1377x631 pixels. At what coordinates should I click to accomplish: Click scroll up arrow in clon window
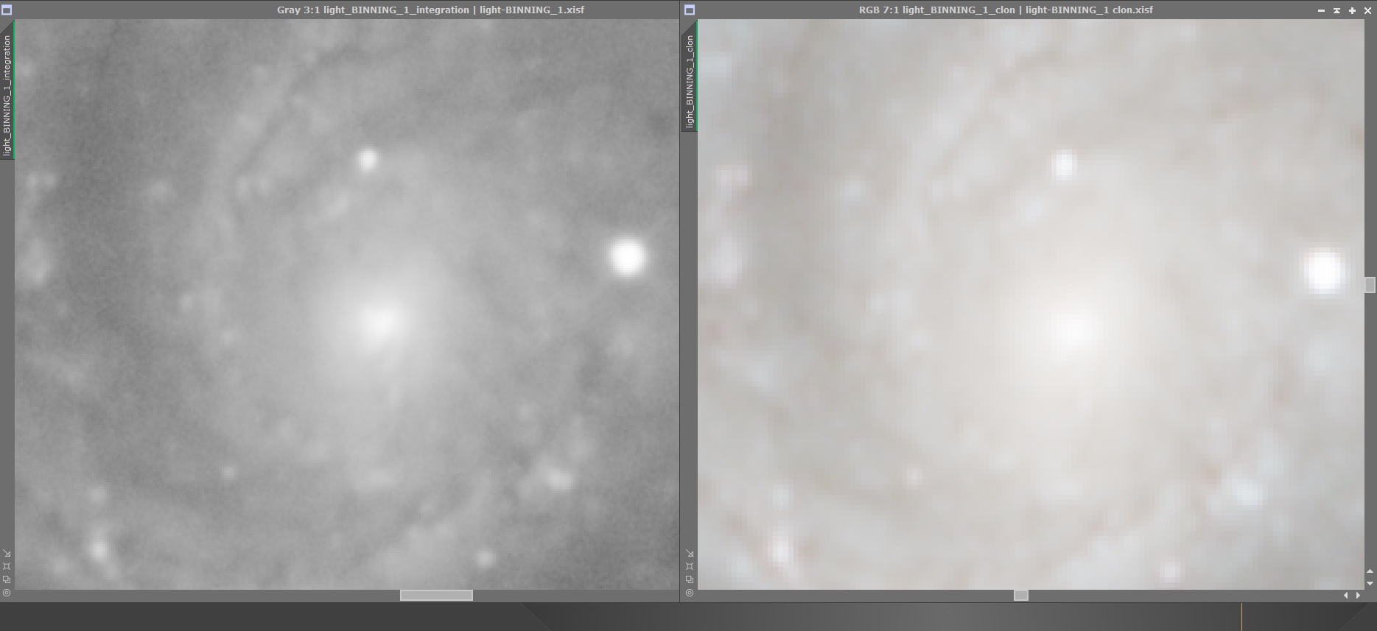[1370, 571]
